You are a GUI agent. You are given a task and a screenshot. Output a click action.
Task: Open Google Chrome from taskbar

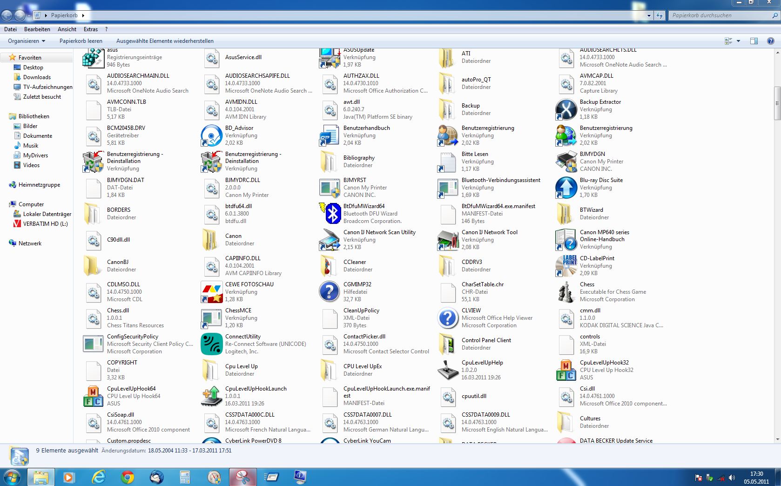click(x=128, y=477)
